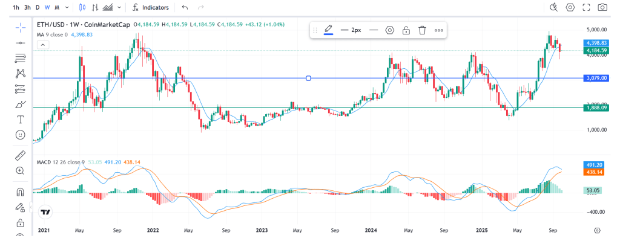
Task: Click the 4,398.83 MA price label
Action: 596,43
